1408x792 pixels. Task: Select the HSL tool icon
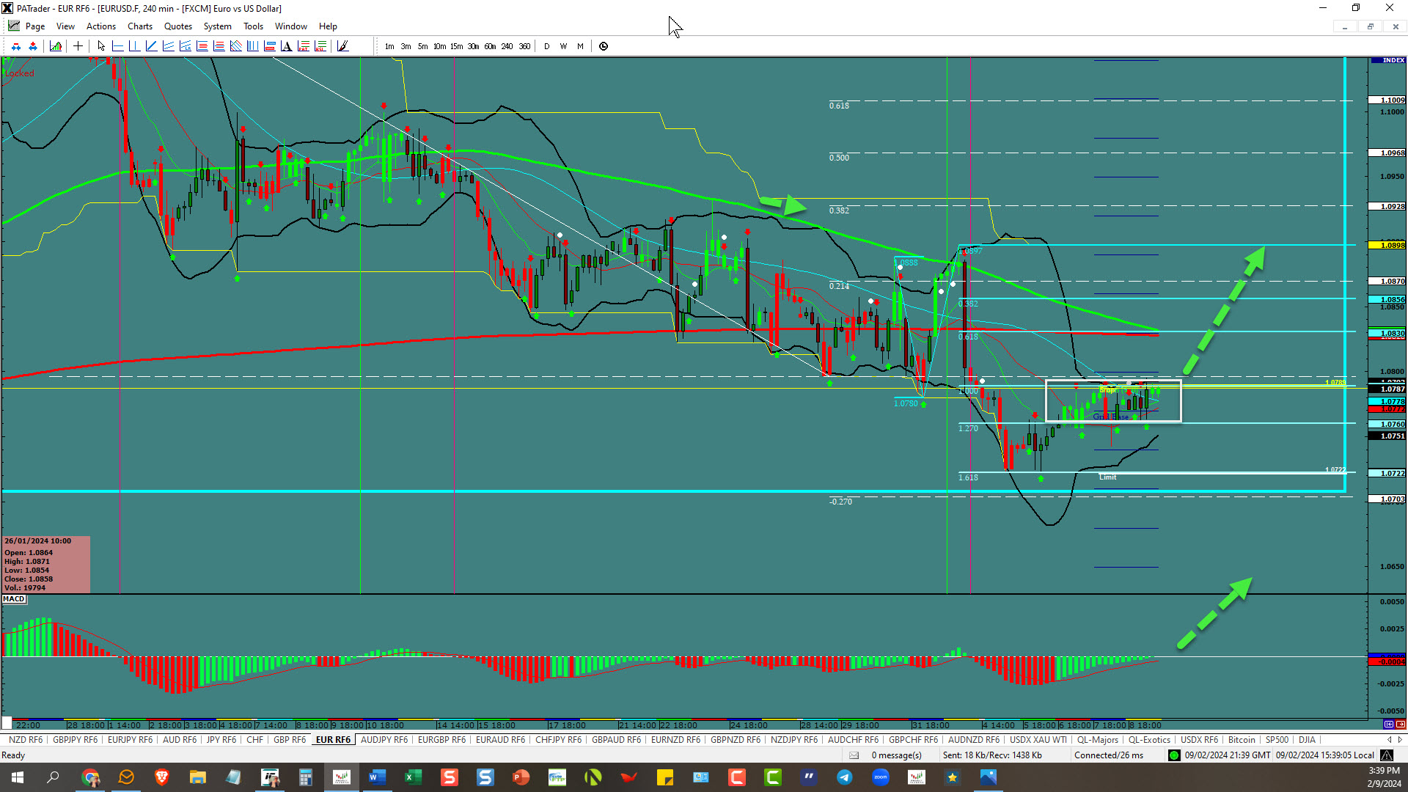(320, 46)
